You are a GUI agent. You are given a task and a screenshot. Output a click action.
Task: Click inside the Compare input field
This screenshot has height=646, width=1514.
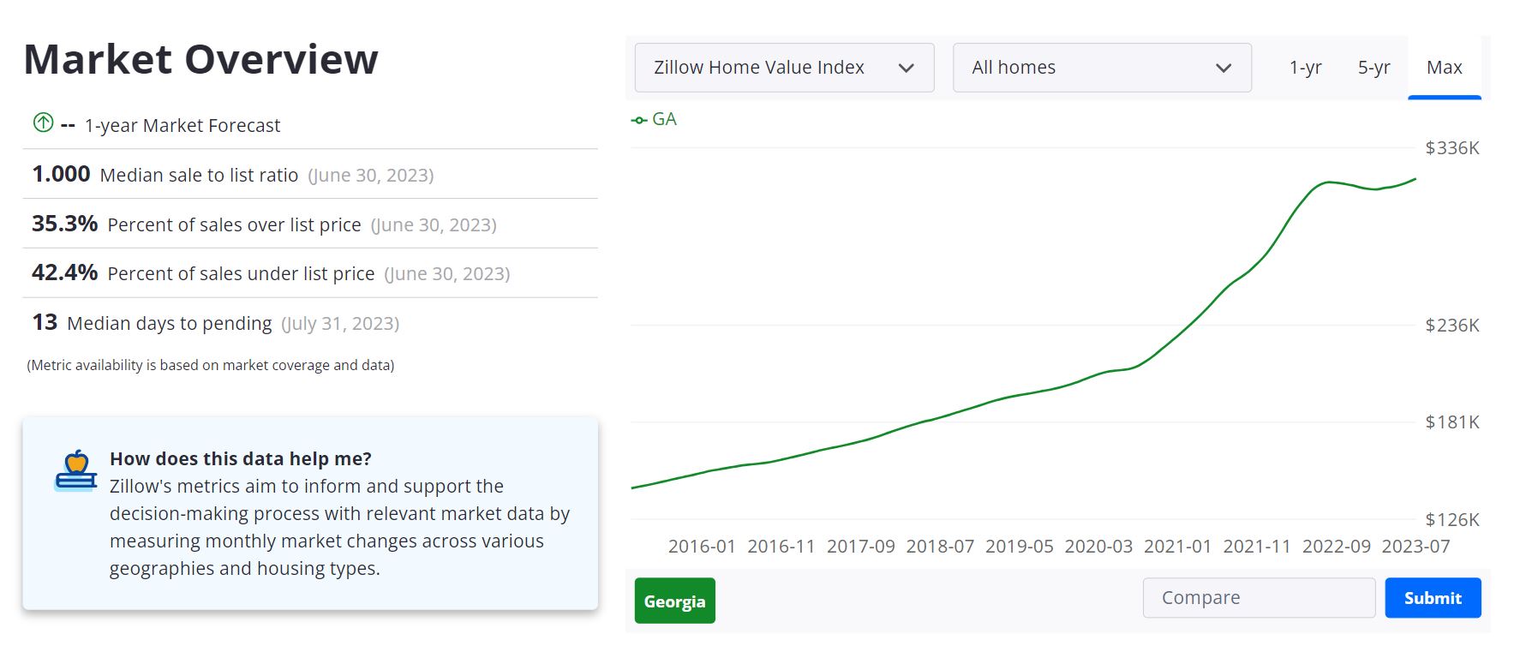[1258, 597]
